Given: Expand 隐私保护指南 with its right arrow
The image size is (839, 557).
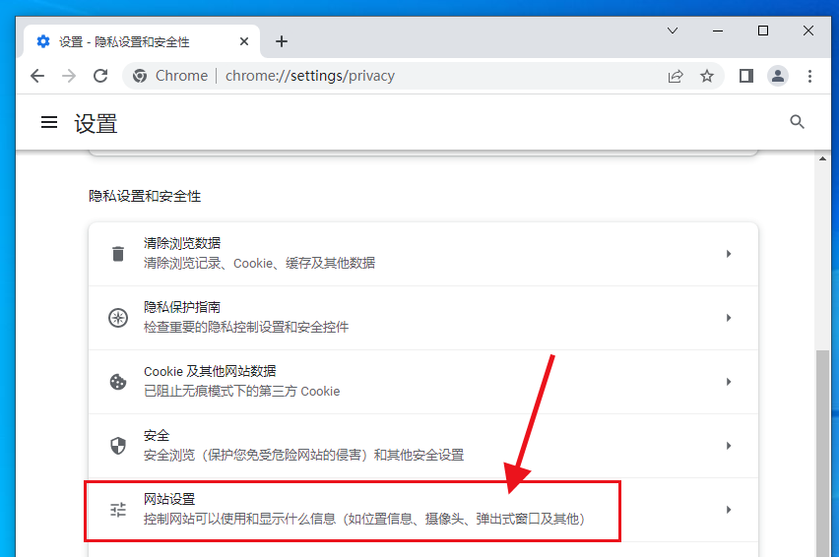Looking at the screenshot, I should pyautogui.click(x=729, y=318).
